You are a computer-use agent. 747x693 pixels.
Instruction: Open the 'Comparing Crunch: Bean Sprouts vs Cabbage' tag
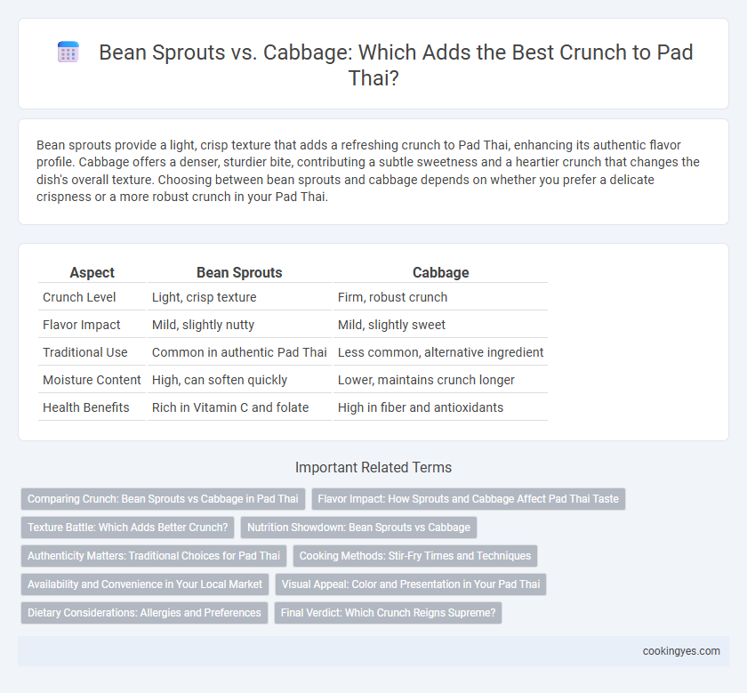pyautogui.click(x=163, y=499)
